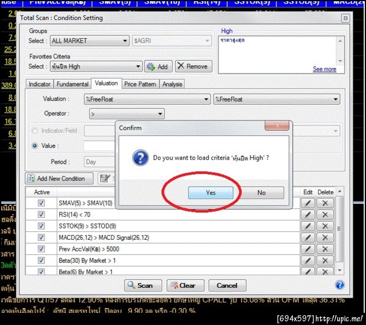Switch to the Fundamental tab
The height and width of the screenshot is (325, 366).
(x=73, y=84)
